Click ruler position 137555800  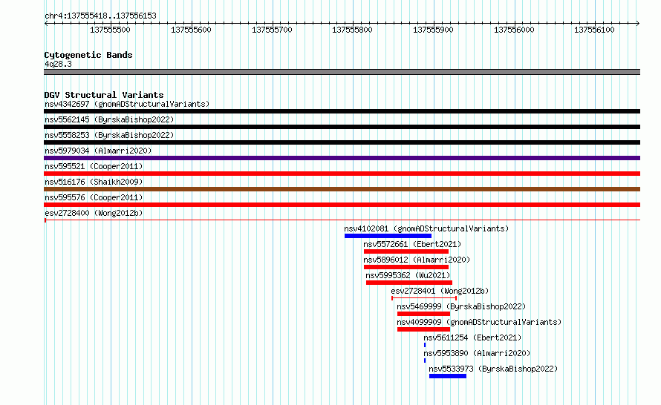pyautogui.click(x=353, y=30)
